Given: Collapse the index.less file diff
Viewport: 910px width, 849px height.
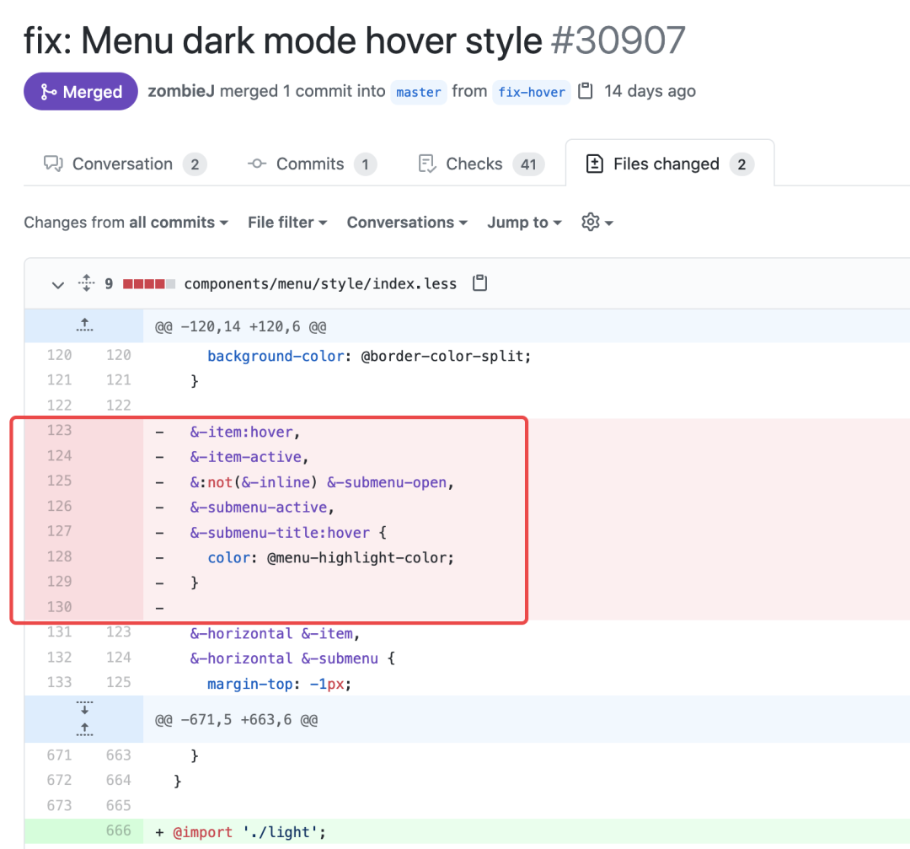Looking at the screenshot, I should click(x=57, y=284).
